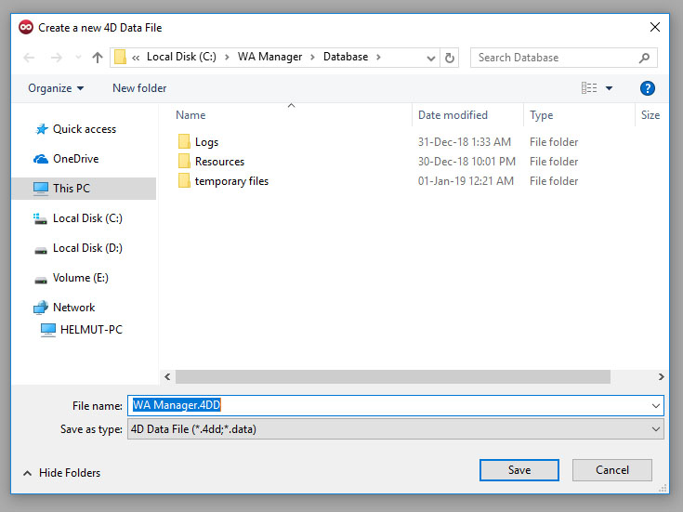Click the Logs folder icon
The height and width of the screenshot is (512, 683).
coord(184,141)
